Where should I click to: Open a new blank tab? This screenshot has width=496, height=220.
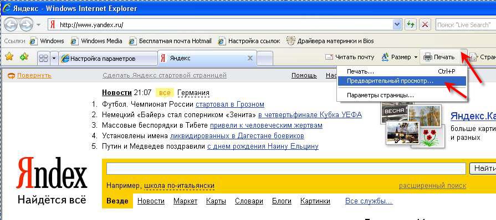265,59
